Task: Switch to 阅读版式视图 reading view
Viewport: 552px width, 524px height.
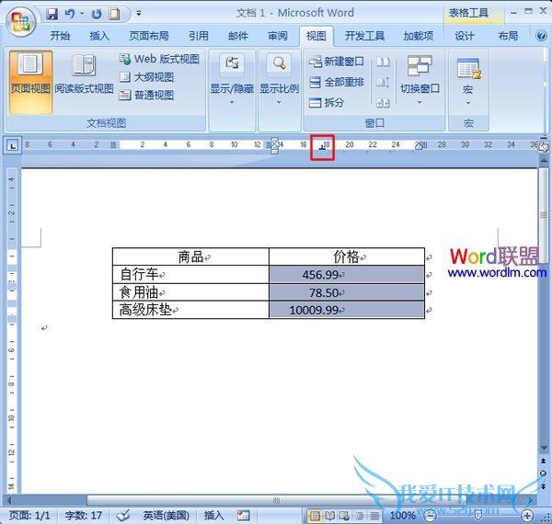Action: pos(84,74)
